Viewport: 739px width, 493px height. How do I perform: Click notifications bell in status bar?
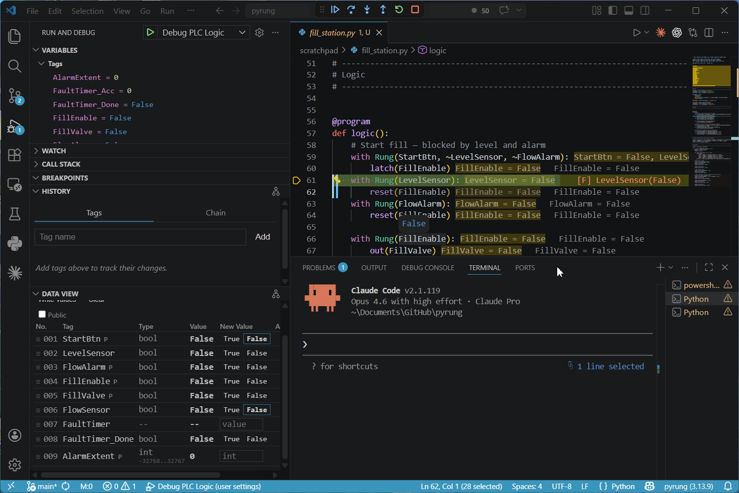point(728,486)
